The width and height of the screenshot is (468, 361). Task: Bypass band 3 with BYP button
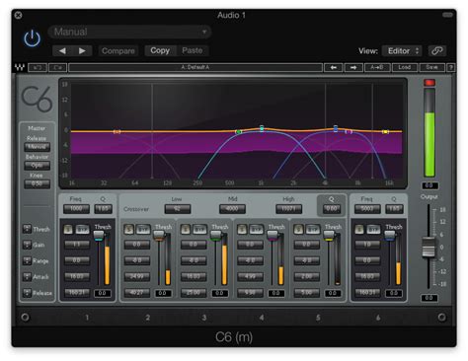click(x=199, y=229)
